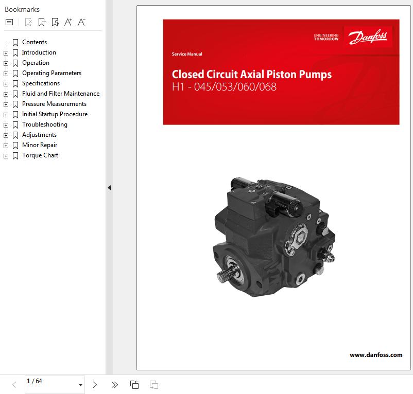
Task: Select the Specifications bookmark label
Action: (x=41, y=83)
